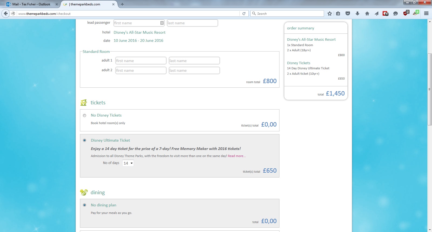The width and height of the screenshot is (432, 232).
Task: Reload the page with the refresh icon
Action: tap(244, 13)
